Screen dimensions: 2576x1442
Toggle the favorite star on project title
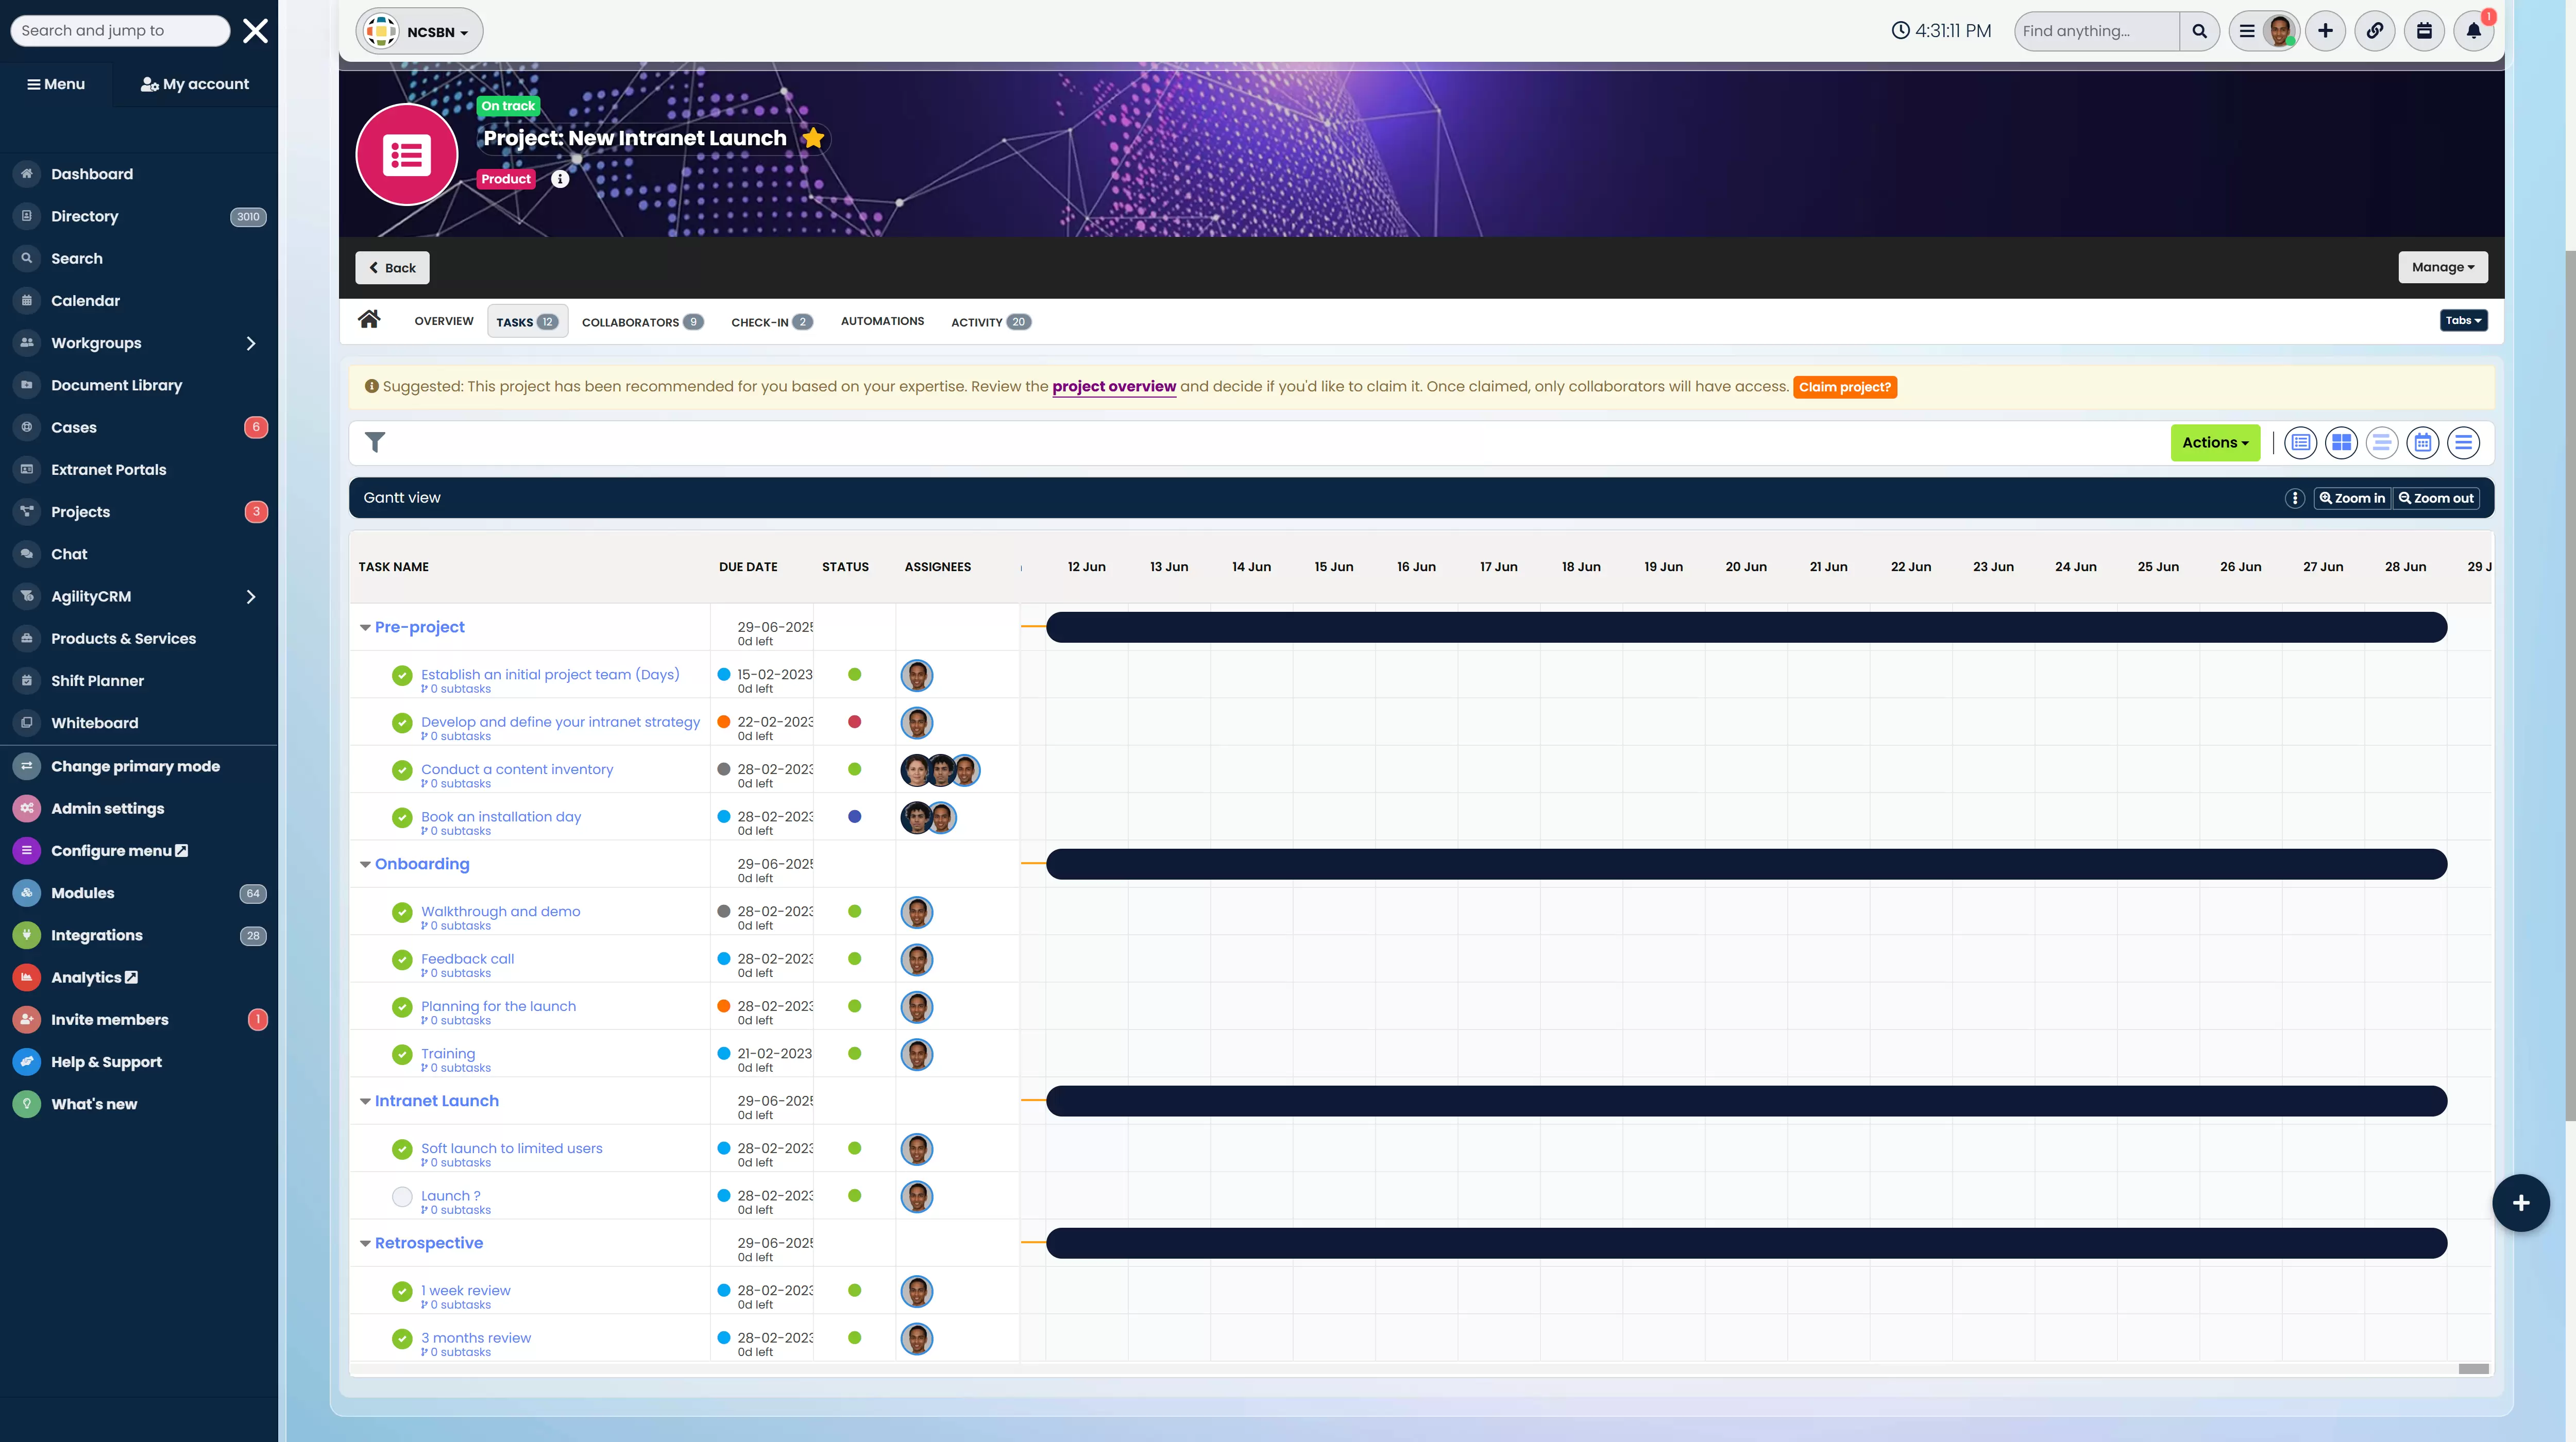tap(813, 138)
